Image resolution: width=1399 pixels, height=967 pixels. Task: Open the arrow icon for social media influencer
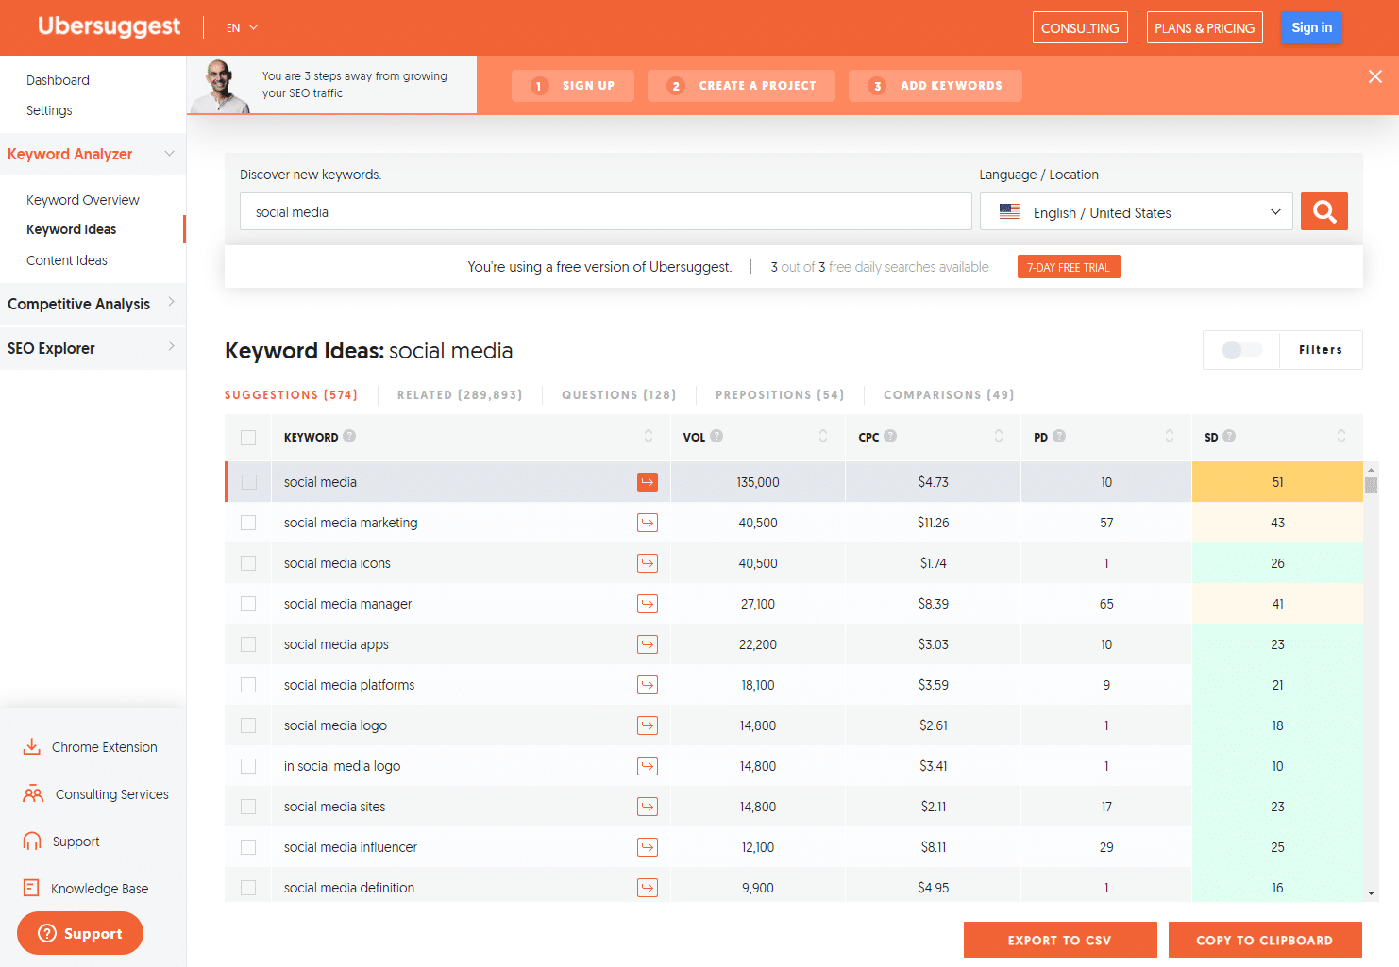pos(648,847)
